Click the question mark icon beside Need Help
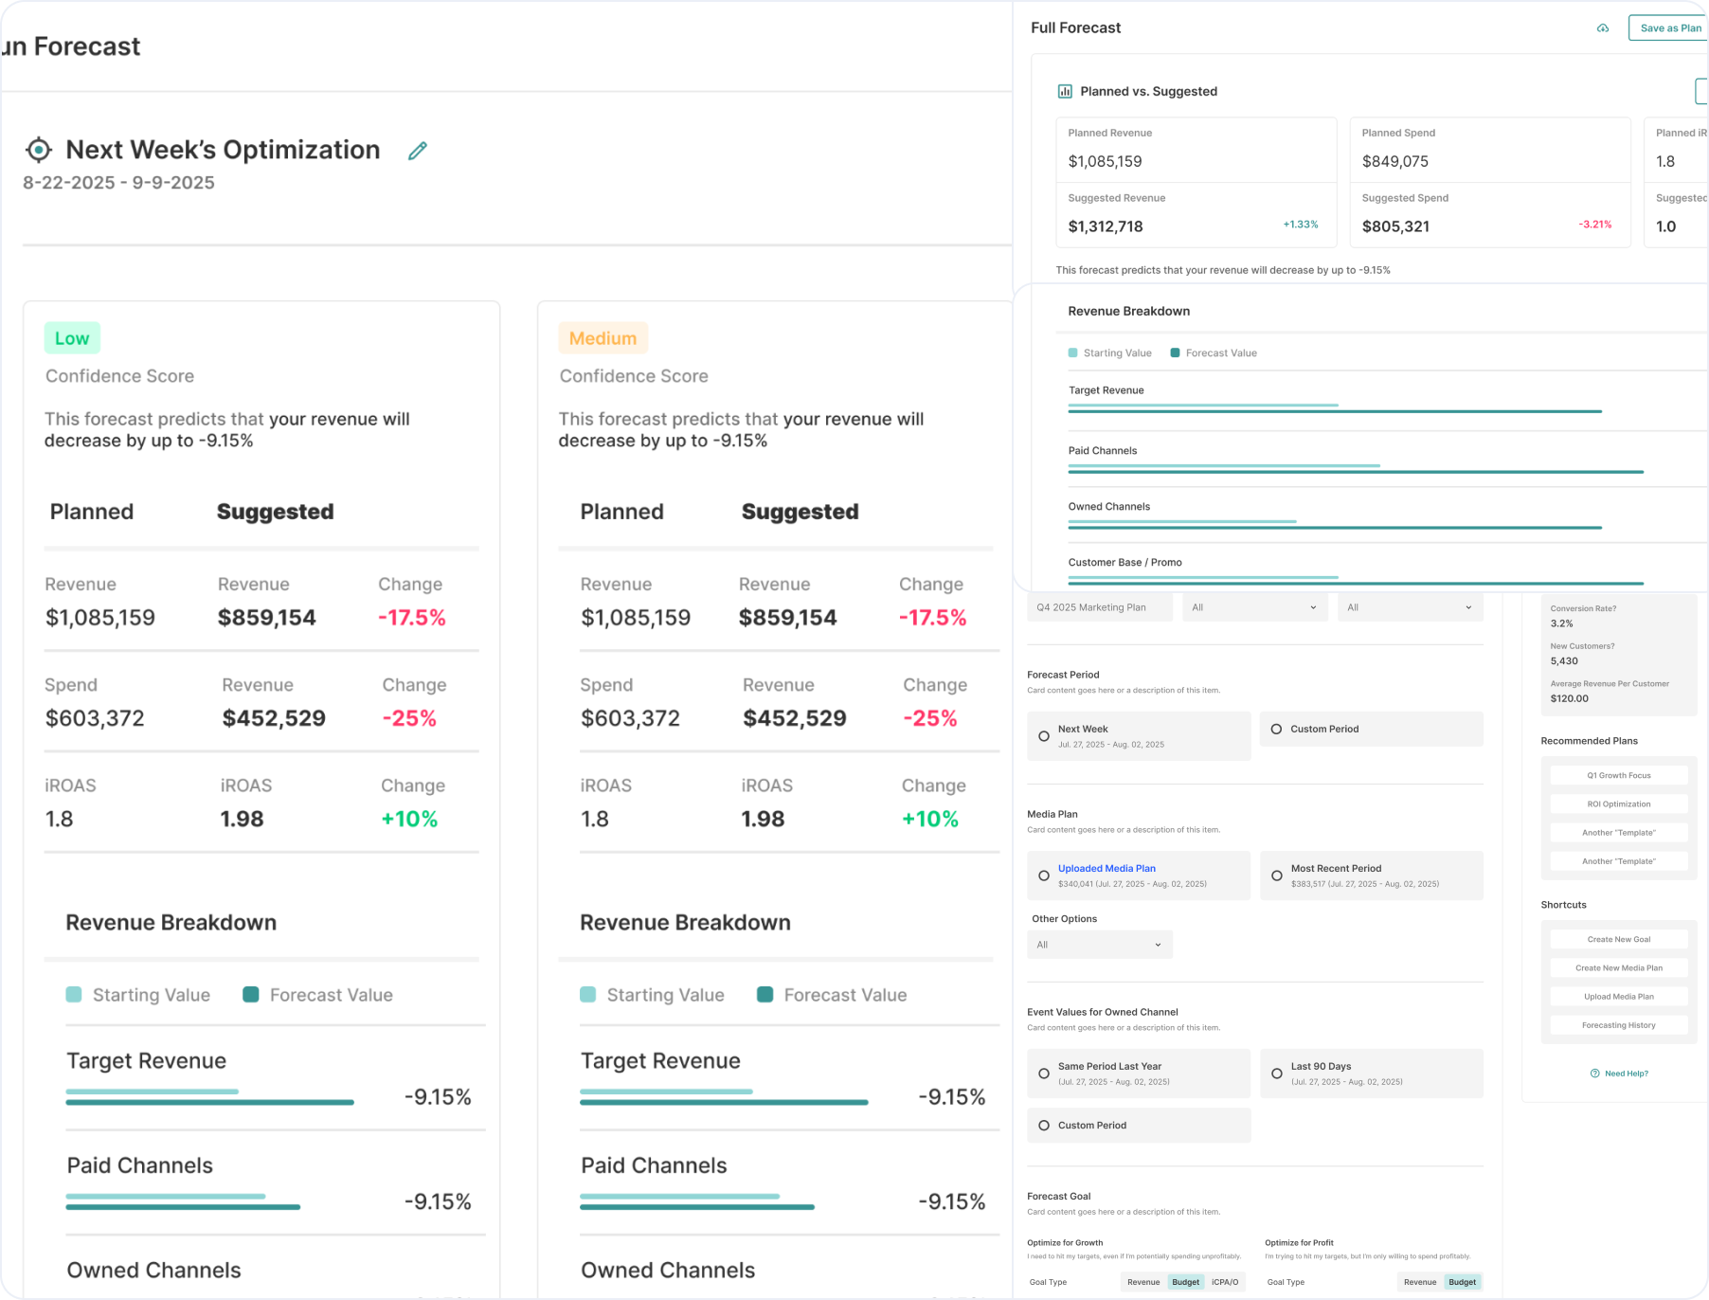1709x1300 pixels. point(1594,1074)
